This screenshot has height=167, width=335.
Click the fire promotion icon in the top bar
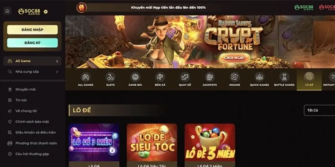[82, 8]
